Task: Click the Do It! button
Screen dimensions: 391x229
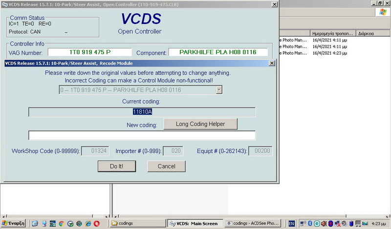Action: point(117,166)
